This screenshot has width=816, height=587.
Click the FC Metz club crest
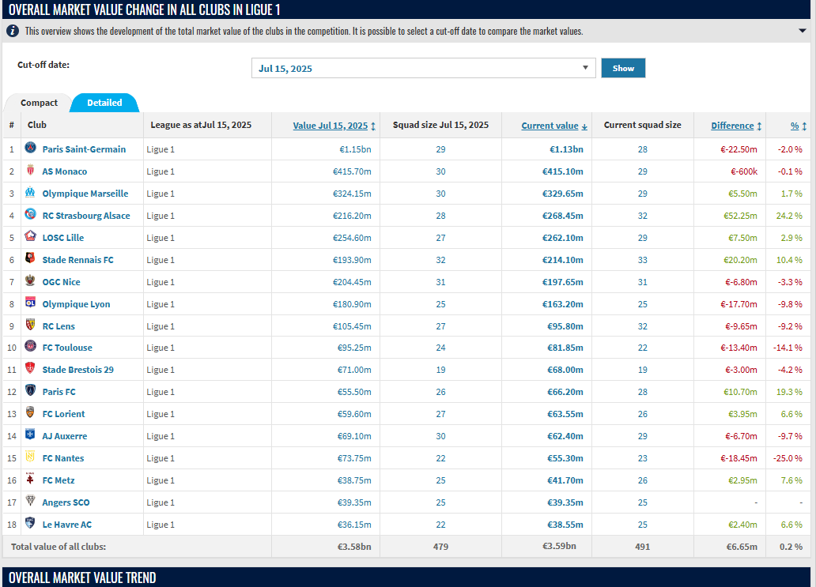pyautogui.click(x=31, y=479)
